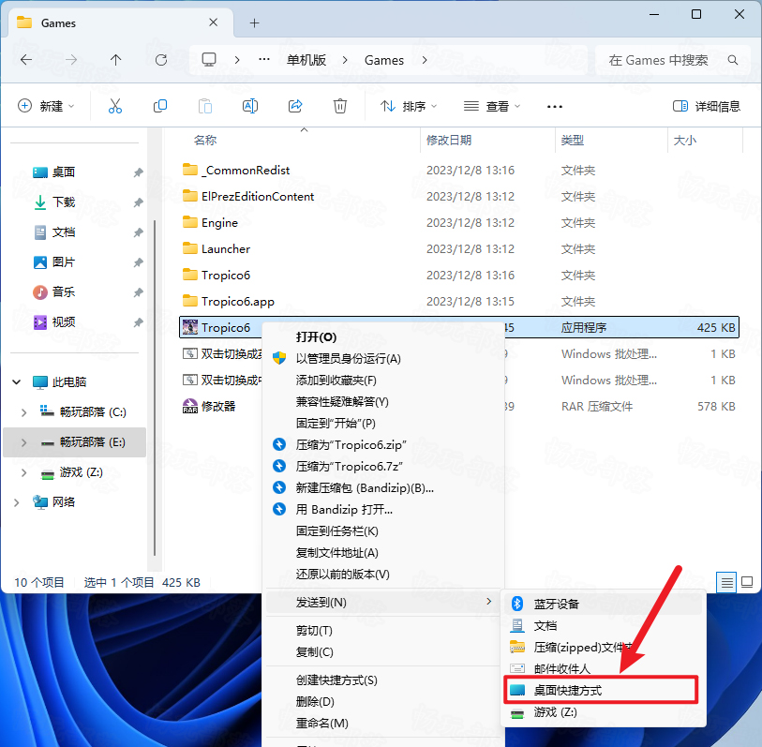Open the Launcher folder

[x=226, y=248]
